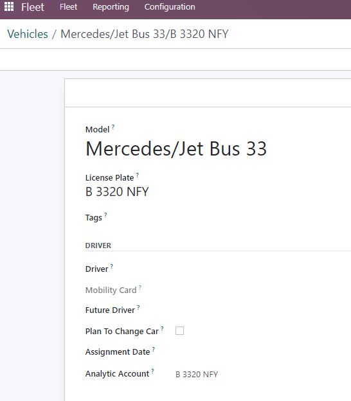Screen dimensions: 351x401
Task: Click the Tags help question mark icon
Action: (x=105, y=215)
